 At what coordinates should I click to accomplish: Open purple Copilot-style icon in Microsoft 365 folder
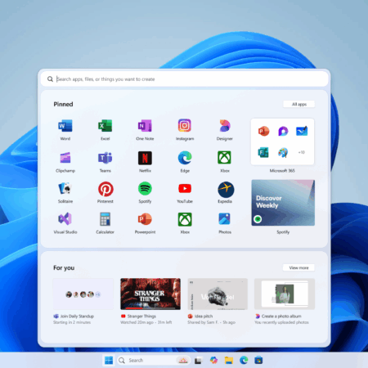pyautogui.click(x=283, y=132)
